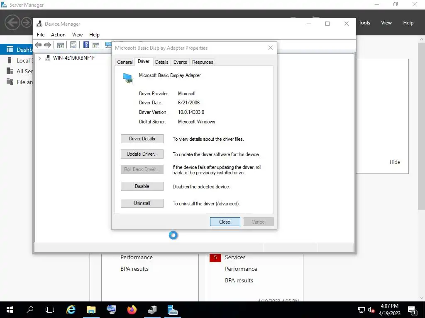
Task: Select WIN-4E19RRBNF1F in the device tree
Action: click(x=74, y=58)
